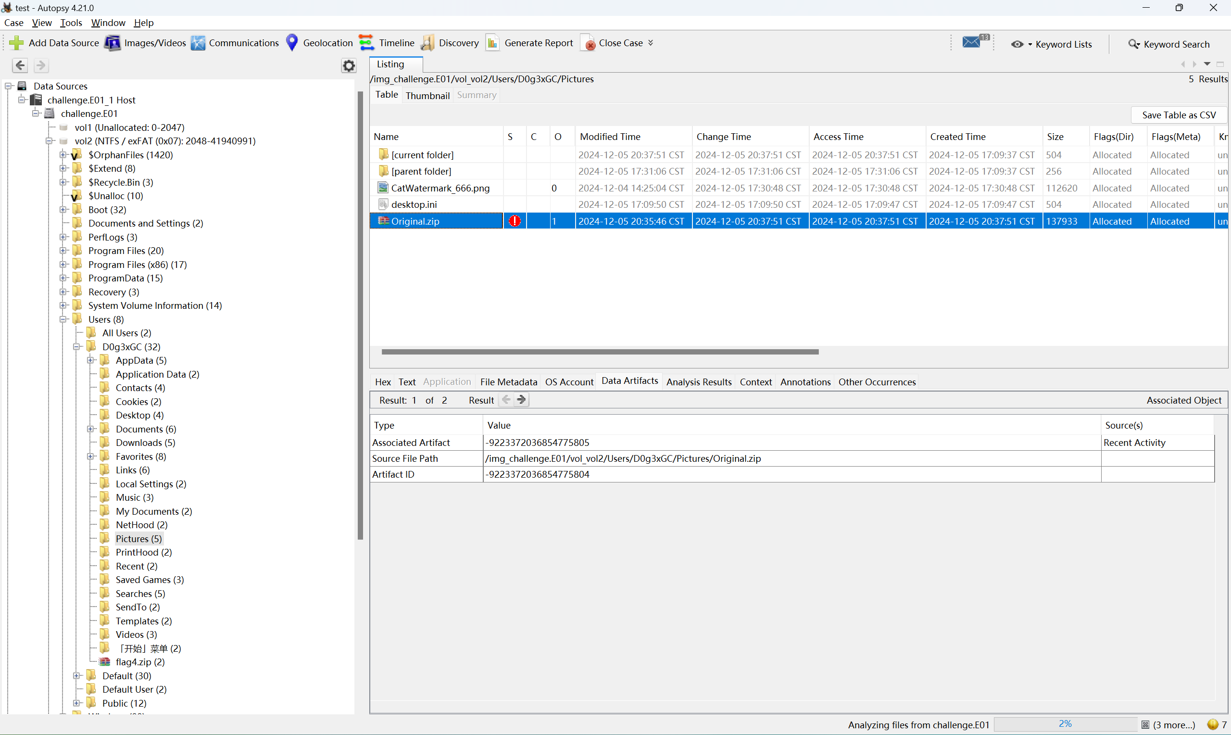Launch the Discovery tool icon
Viewport: 1231px width, 735px height.
point(427,43)
